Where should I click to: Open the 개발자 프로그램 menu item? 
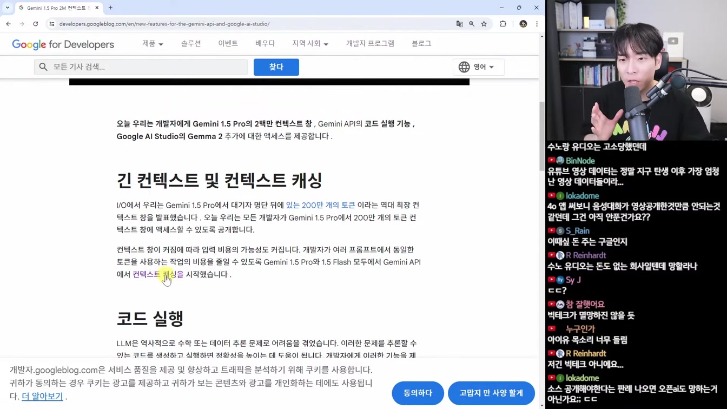pyautogui.click(x=370, y=43)
